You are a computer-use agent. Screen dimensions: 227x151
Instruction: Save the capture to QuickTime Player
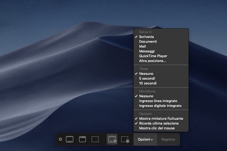pos(161,56)
